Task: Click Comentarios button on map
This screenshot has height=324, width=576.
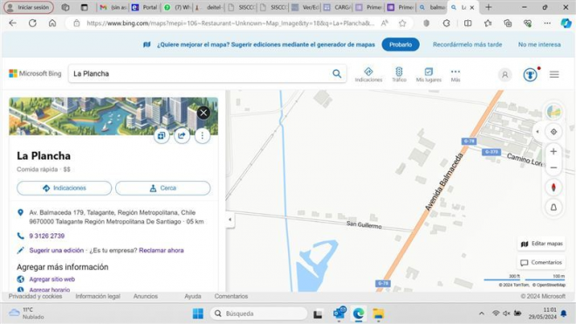Action: click(541, 262)
